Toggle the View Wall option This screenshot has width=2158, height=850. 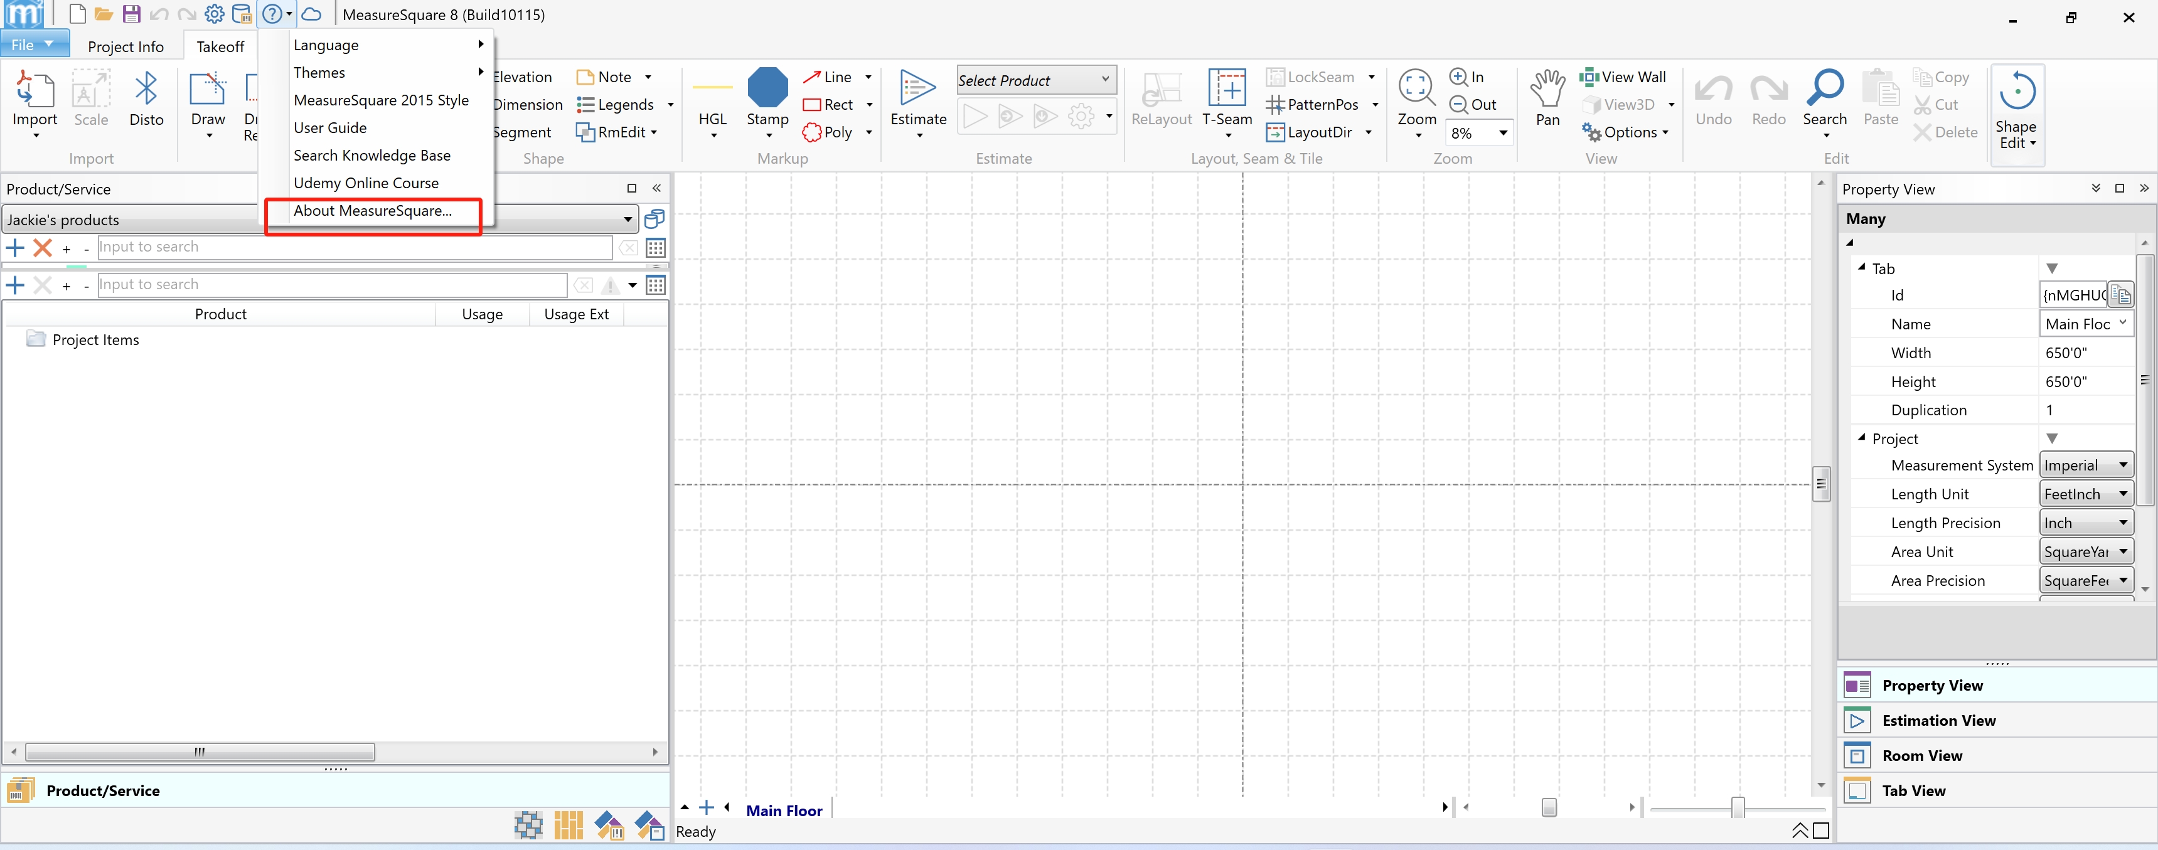pyautogui.click(x=1623, y=77)
